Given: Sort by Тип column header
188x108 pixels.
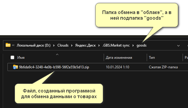Looking at the screenshot, I should click(x=152, y=58).
